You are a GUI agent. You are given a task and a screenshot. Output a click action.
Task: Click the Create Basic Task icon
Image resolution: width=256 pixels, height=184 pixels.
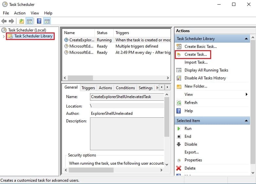[x=179, y=47]
